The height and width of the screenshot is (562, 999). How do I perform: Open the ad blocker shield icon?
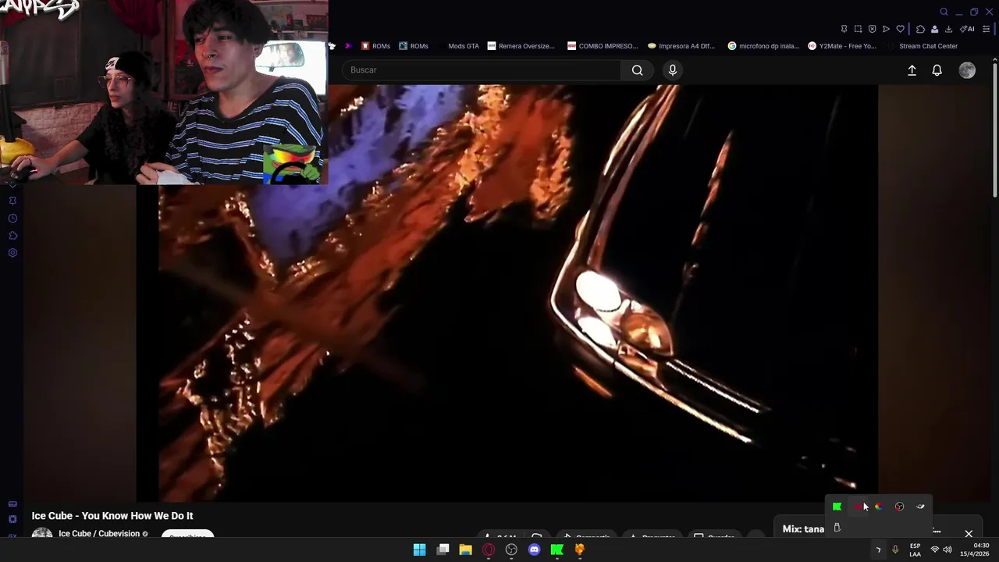872,29
